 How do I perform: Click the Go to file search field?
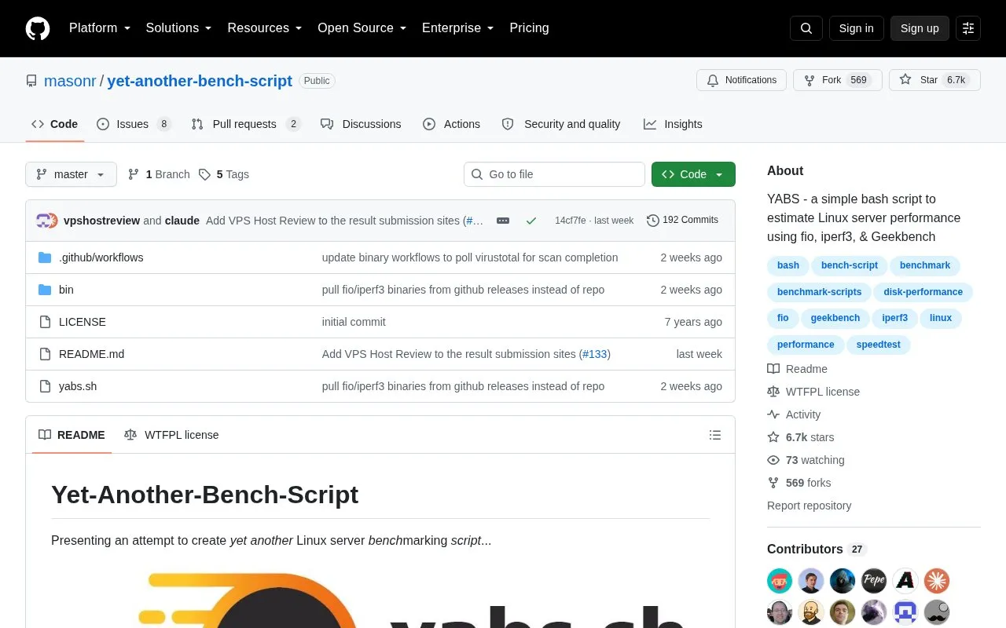tap(554, 174)
